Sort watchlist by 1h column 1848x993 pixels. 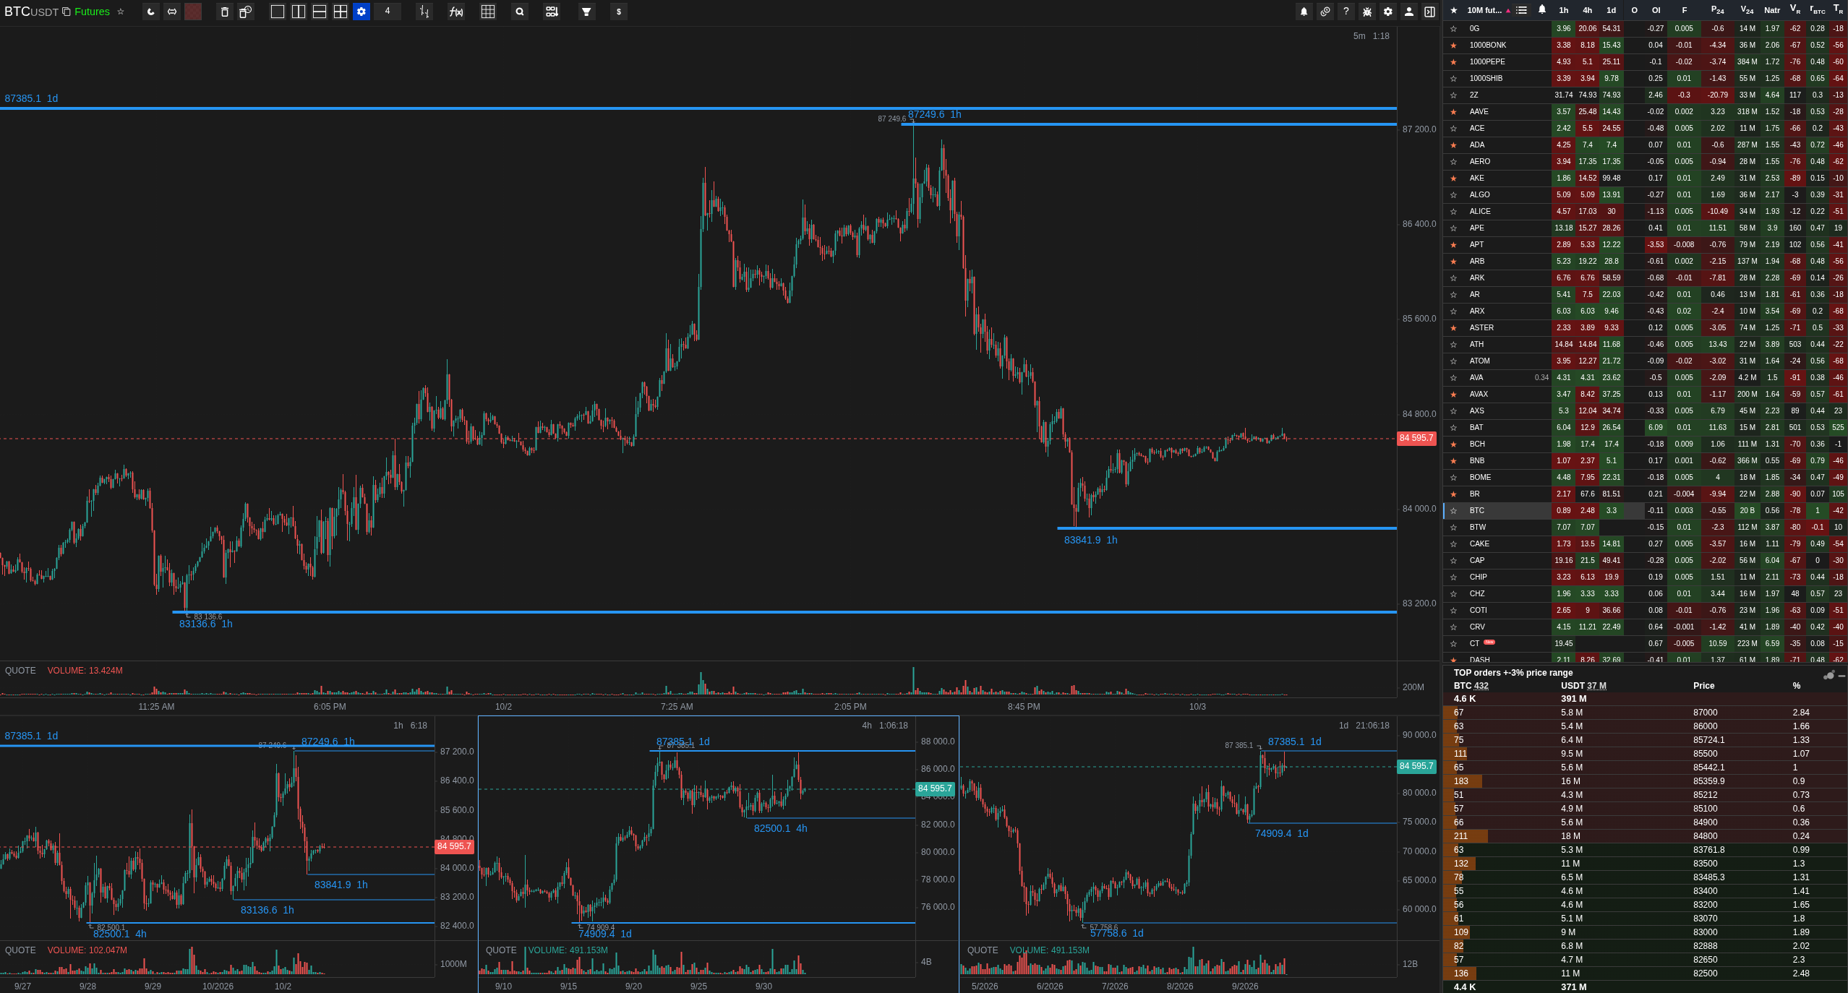coord(1564,10)
